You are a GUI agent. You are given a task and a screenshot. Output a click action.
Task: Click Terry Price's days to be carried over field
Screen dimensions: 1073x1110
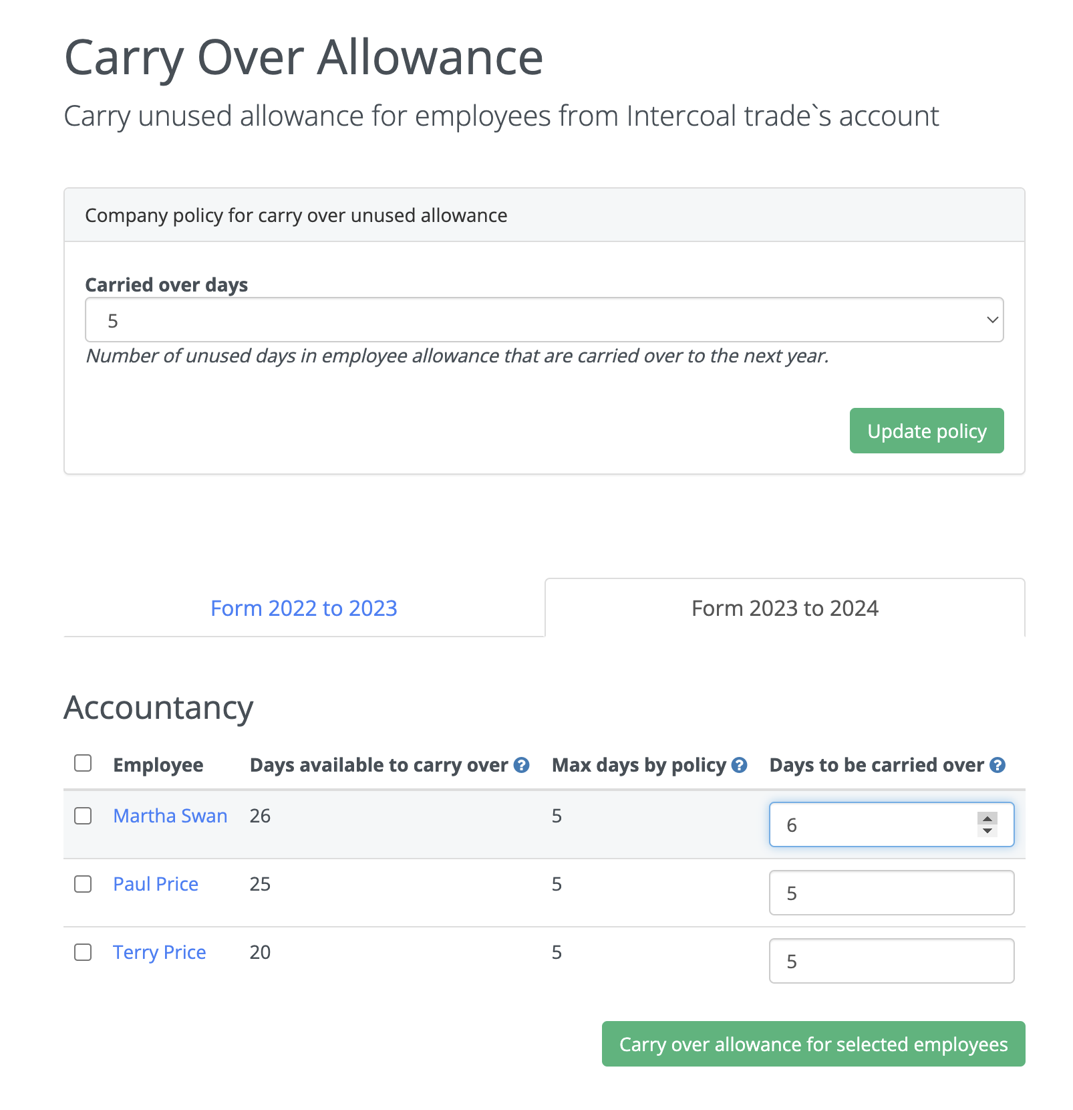891,962
